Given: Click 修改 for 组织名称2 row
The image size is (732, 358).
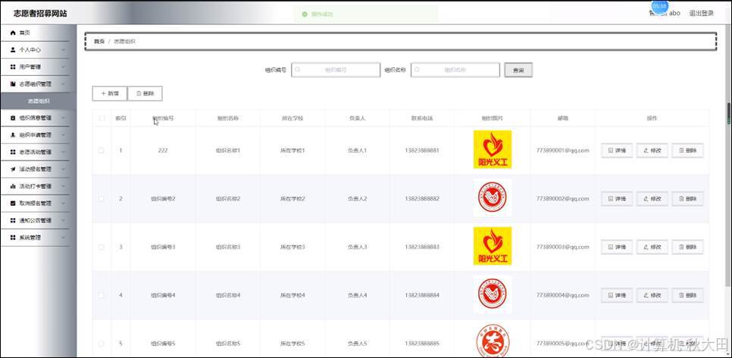Looking at the screenshot, I should (x=652, y=198).
